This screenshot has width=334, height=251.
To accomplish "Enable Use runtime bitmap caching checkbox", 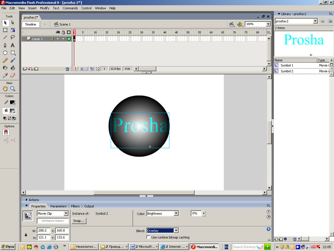I will pos(148,237).
